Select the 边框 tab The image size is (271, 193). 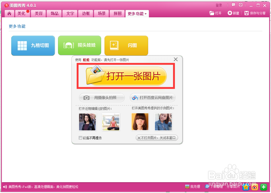(86, 14)
